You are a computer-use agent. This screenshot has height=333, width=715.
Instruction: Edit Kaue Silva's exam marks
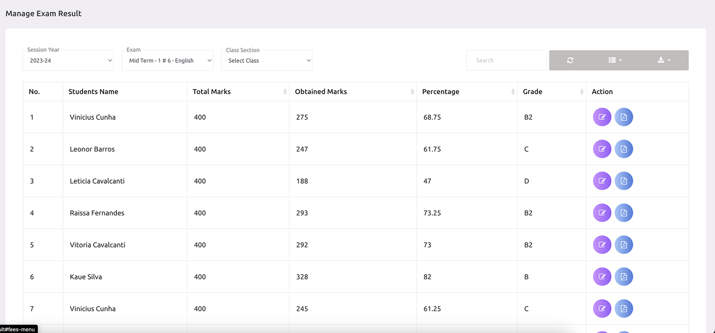coord(602,277)
